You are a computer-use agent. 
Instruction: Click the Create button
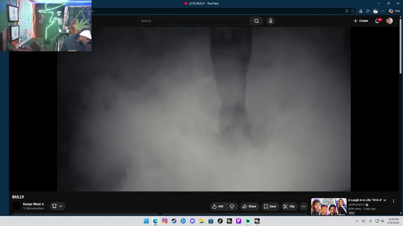(361, 21)
